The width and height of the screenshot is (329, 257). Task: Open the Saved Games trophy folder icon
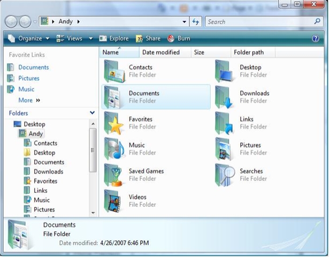113,175
